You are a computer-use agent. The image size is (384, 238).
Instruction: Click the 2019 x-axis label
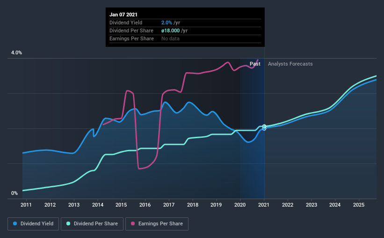pos(216,205)
